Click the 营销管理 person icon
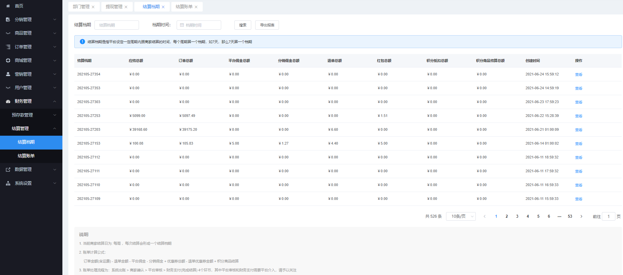The height and width of the screenshot is (275, 623). click(x=8, y=74)
